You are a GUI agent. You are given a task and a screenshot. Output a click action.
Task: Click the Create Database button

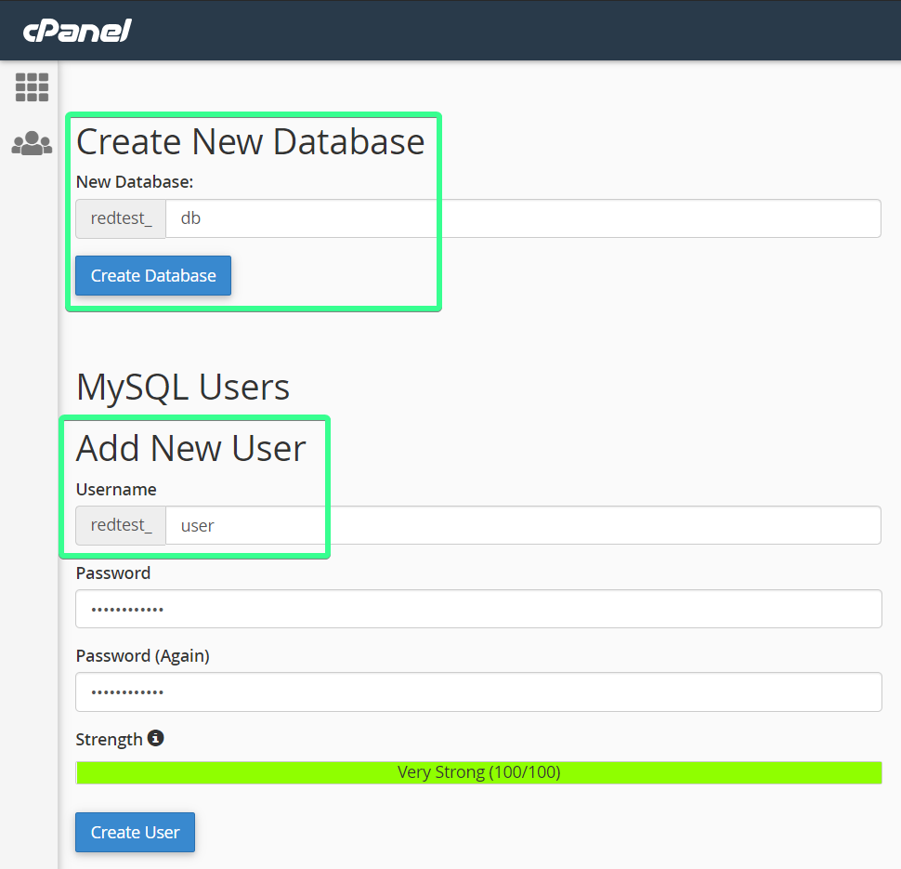tap(153, 276)
